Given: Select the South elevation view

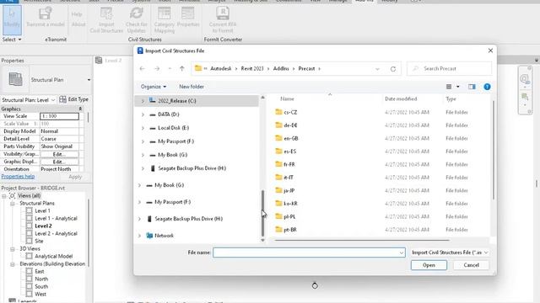Looking at the screenshot, I should coord(41,286).
